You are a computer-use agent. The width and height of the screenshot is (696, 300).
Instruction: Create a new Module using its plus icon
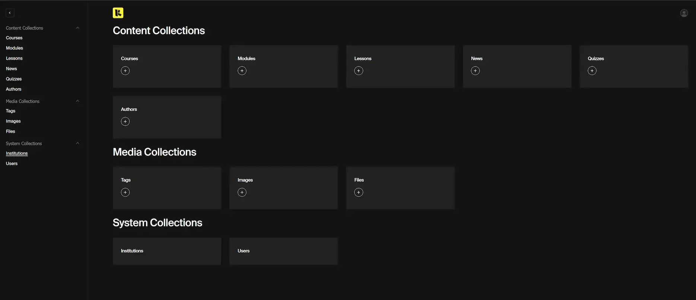241,70
